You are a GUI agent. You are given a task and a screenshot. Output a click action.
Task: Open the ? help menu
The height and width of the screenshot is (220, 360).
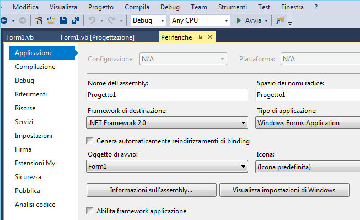click(x=316, y=7)
